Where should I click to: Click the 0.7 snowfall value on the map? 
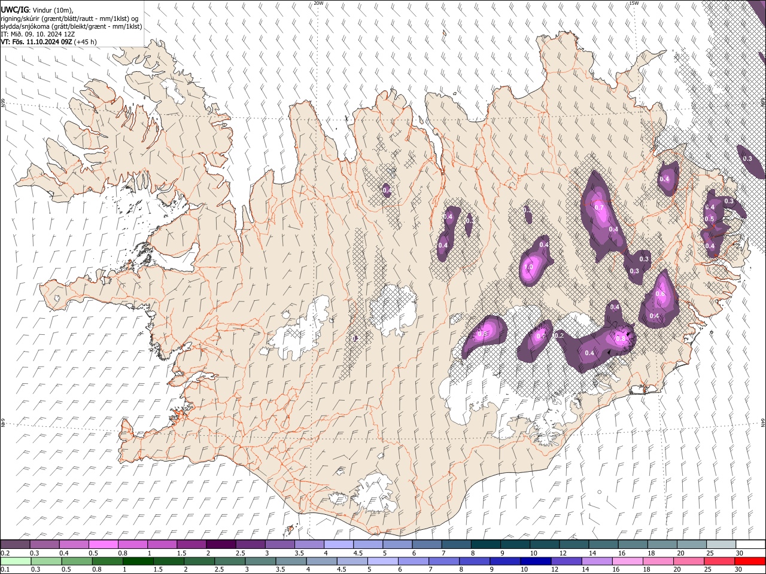[598, 207]
